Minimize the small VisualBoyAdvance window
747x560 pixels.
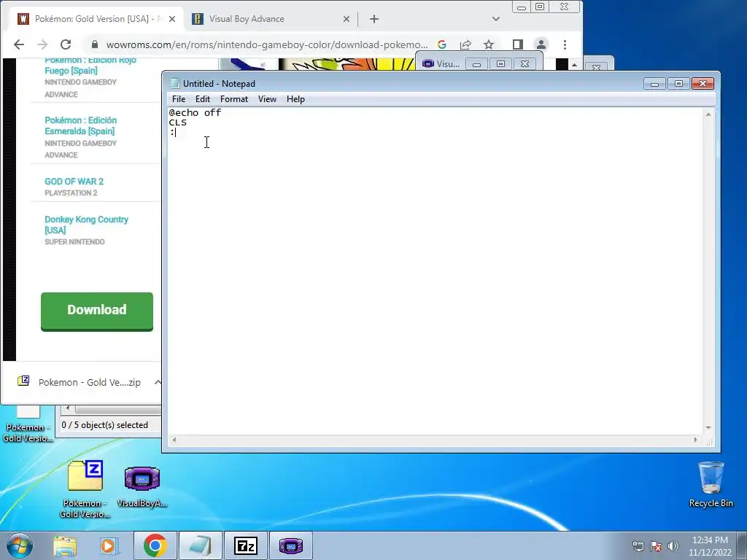[476, 64]
